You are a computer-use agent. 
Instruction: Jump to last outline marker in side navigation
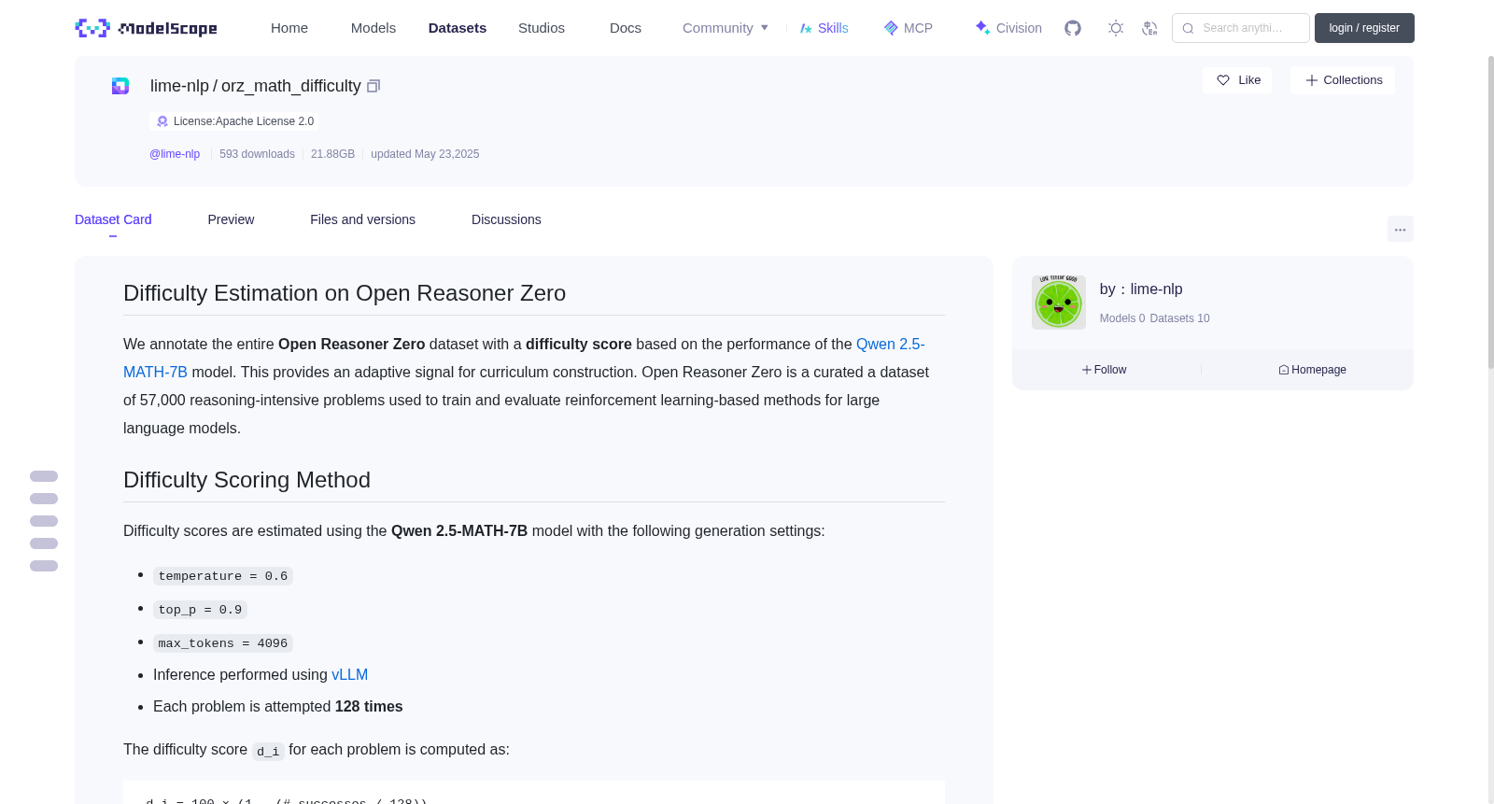(x=44, y=566)
